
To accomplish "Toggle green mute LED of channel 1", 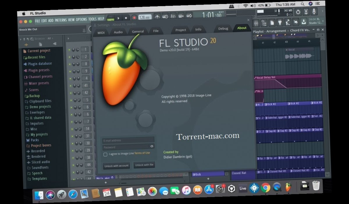I will 69,50.
